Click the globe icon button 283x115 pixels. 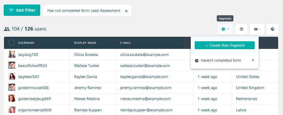tap(273, 29)
